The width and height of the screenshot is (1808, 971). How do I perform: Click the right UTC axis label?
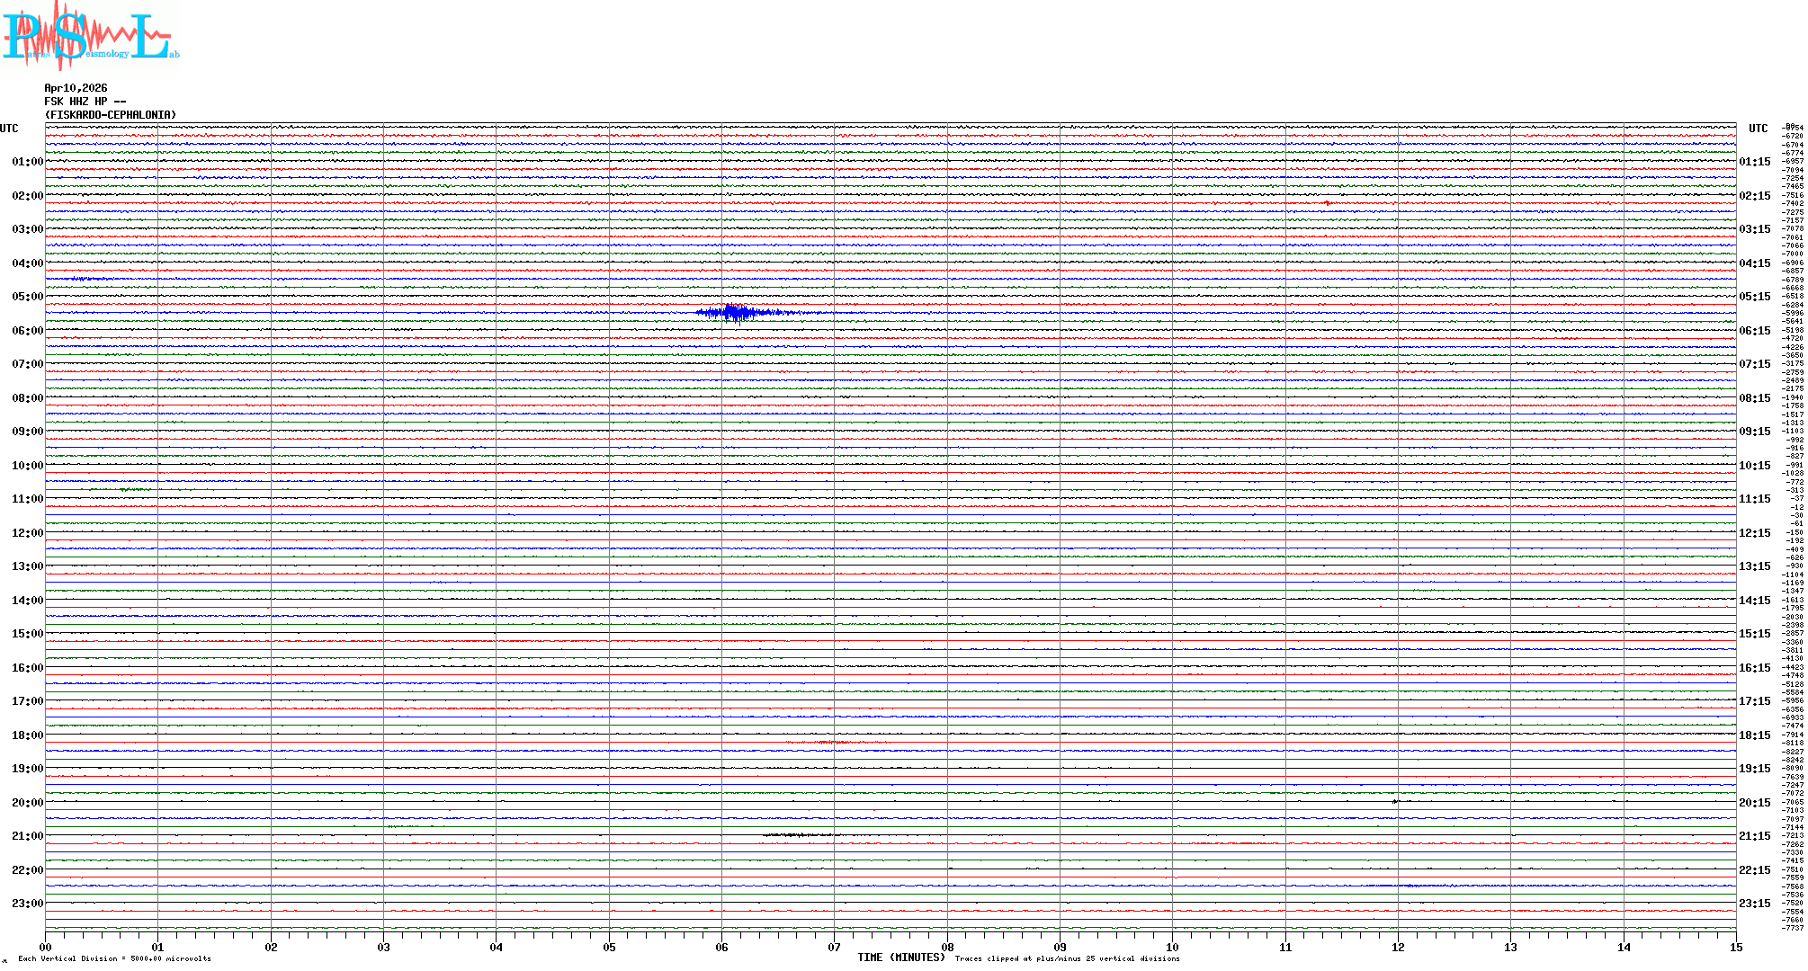tap(1758, 129)
